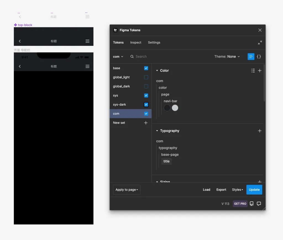This screenshot has height=240, width=283.
Task: Open the com token set dropdown
Action: point(118,57)
